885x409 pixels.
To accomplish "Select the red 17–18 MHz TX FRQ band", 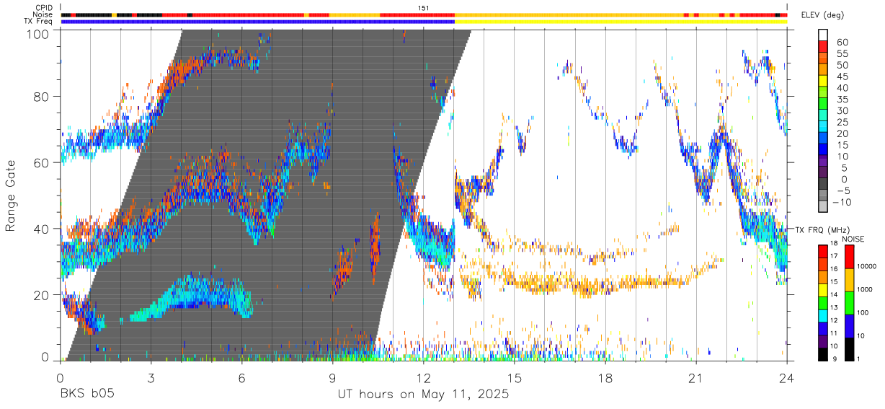I will pos(823,251).
